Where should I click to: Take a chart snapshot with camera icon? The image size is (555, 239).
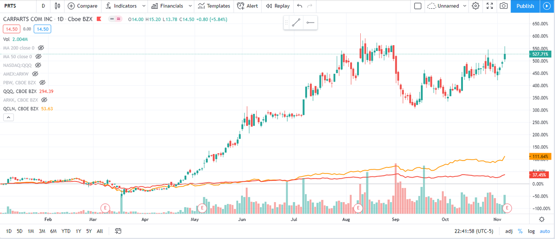click(504, 6)
